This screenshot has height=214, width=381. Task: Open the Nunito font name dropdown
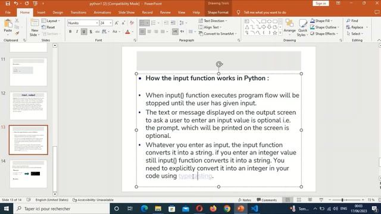click(x=97, y=23)
